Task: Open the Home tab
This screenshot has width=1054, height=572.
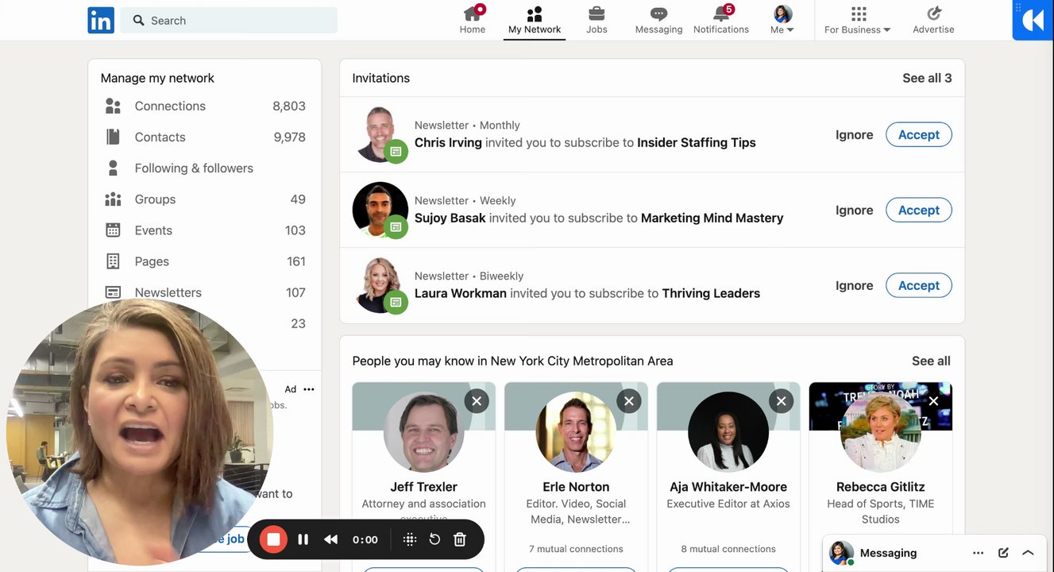Action: (x=473, y=21)
